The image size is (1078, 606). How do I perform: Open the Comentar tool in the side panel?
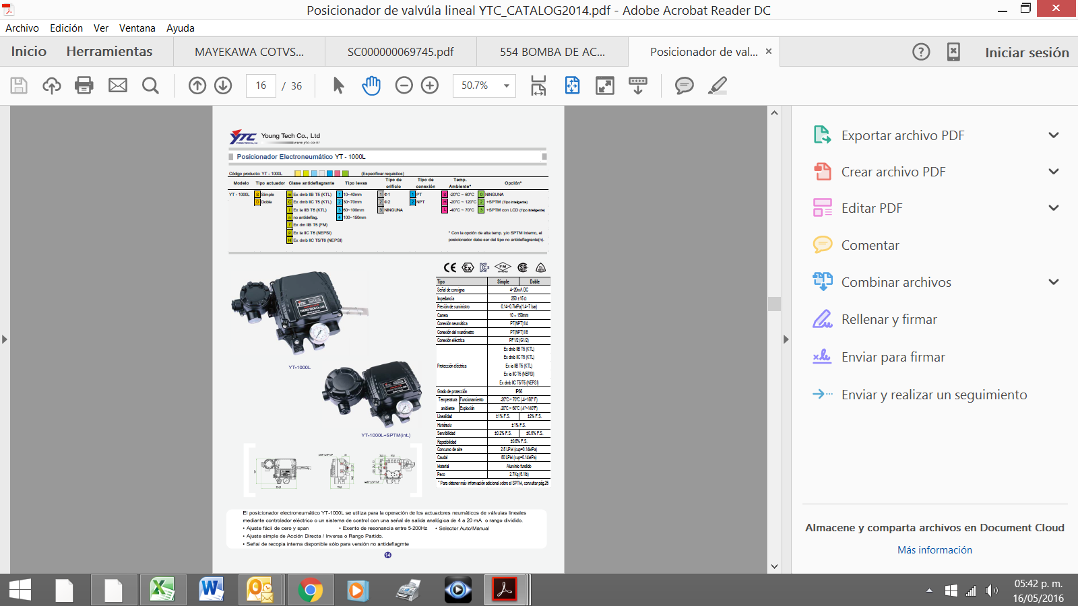(870, 245)
